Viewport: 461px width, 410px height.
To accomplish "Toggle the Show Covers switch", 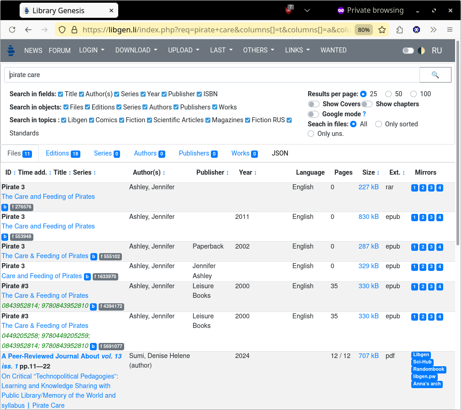I will 314,104.
